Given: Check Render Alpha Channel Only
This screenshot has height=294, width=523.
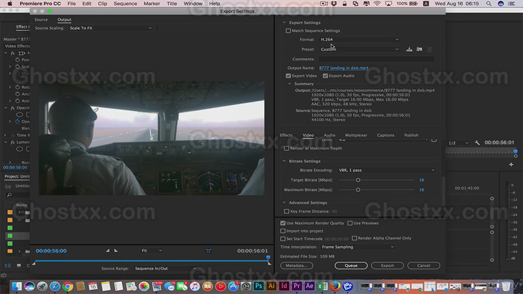Looking at the screenshot, I should coord(354,238).
